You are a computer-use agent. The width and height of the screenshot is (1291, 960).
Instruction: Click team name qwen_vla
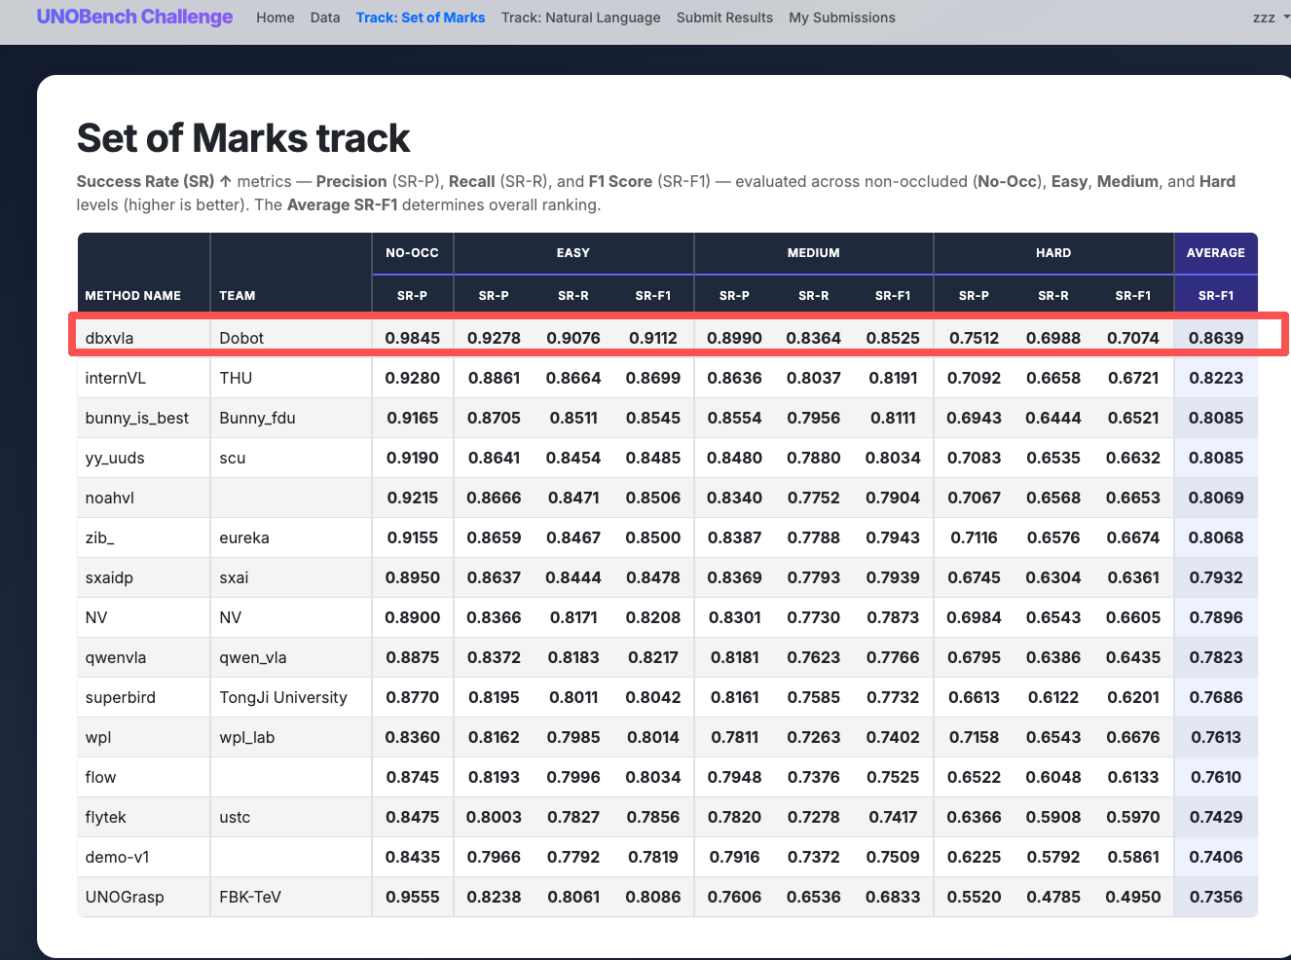point(253,657)
